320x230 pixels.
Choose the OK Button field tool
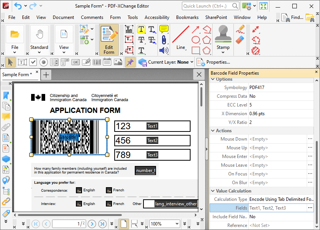tap(76, 62)
